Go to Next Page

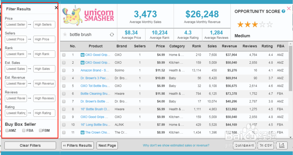(x=107, y=145)
